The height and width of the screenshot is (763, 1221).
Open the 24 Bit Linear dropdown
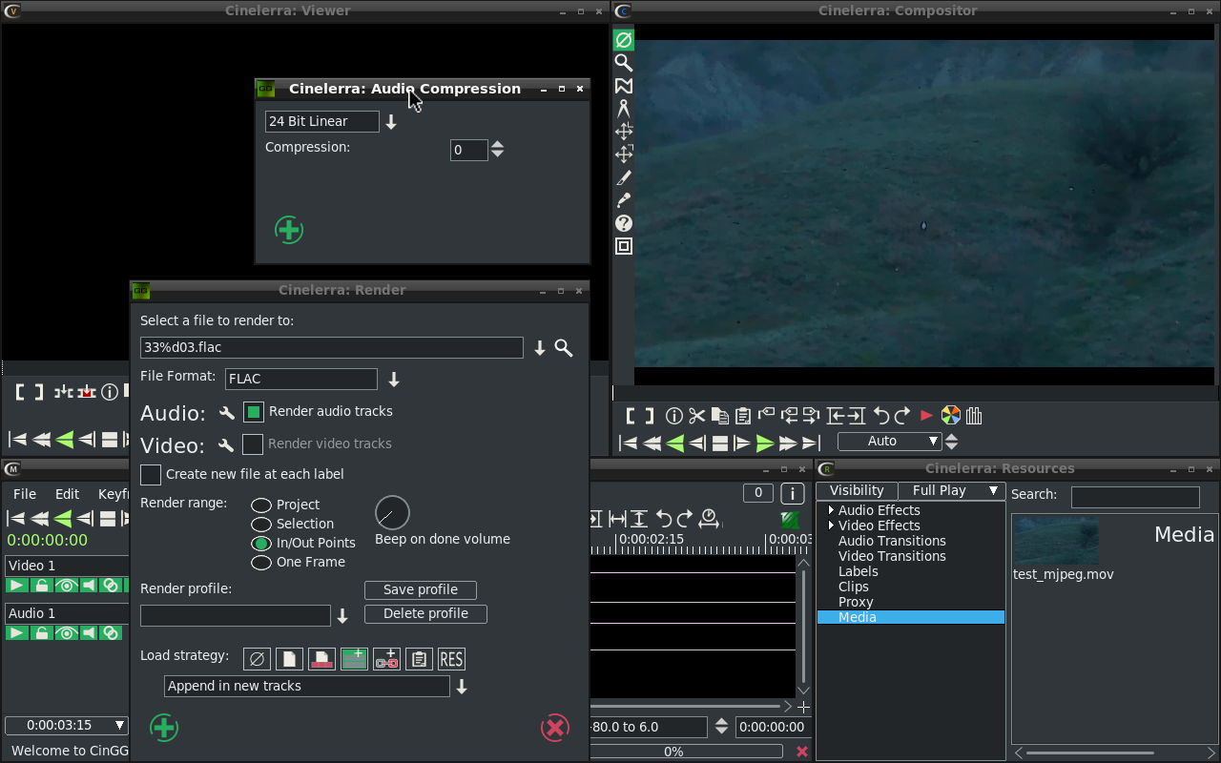point(391,122)
